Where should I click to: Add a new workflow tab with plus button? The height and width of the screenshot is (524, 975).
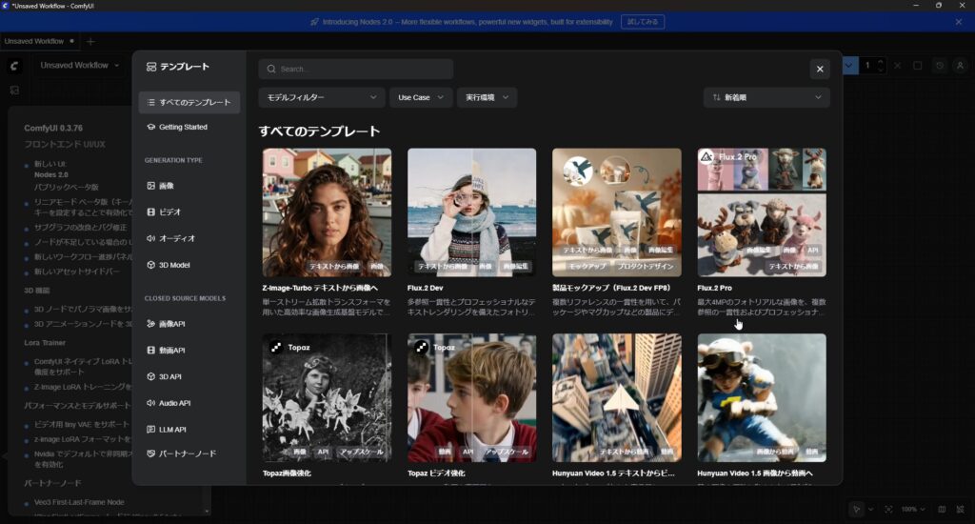[90, 41]
